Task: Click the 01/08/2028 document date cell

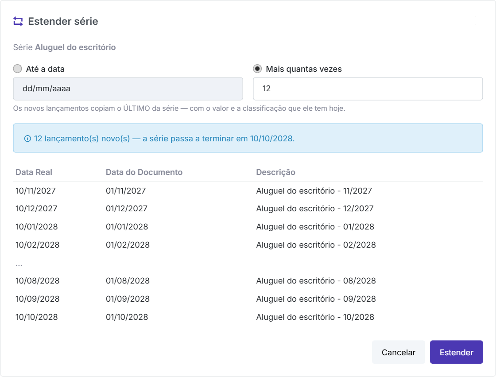Action: pyautogui.click(x=128, y=281)
